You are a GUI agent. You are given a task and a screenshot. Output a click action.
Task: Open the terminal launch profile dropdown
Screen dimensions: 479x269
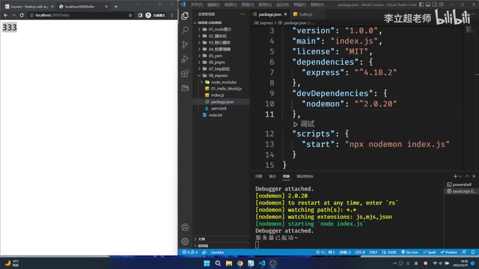tap(460, 176)
